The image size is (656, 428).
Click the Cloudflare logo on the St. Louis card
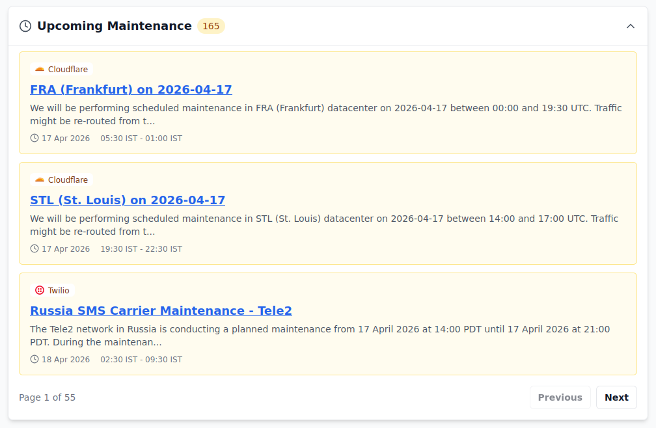coord(40,180)
